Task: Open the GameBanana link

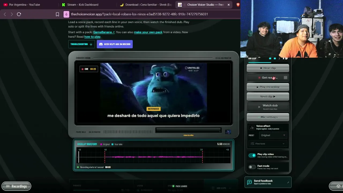Action: click(104, 32)
